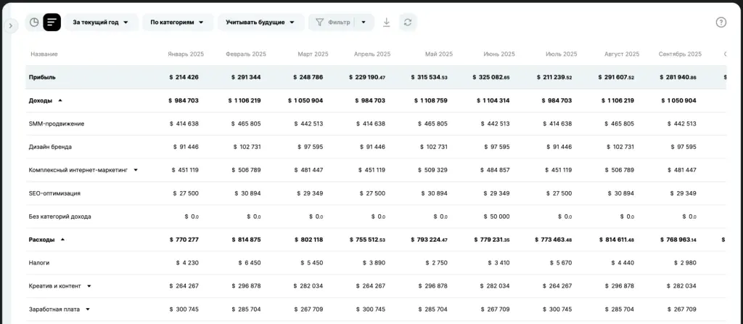Open the "Учитывать будущие" dropdown
Viewport: 743px width, 324px height.
coord(260,23)
